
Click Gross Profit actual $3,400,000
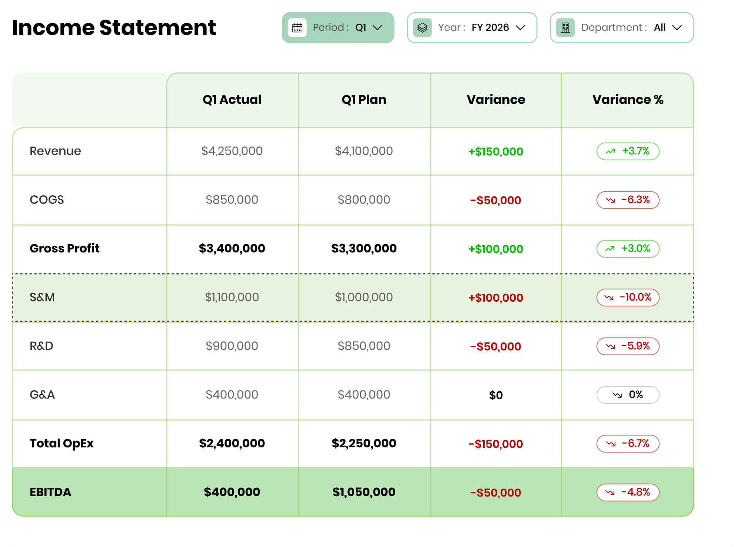232,249
